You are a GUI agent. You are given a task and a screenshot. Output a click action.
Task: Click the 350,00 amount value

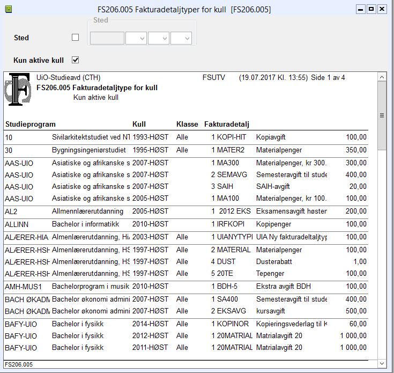[x=356, y=150]
